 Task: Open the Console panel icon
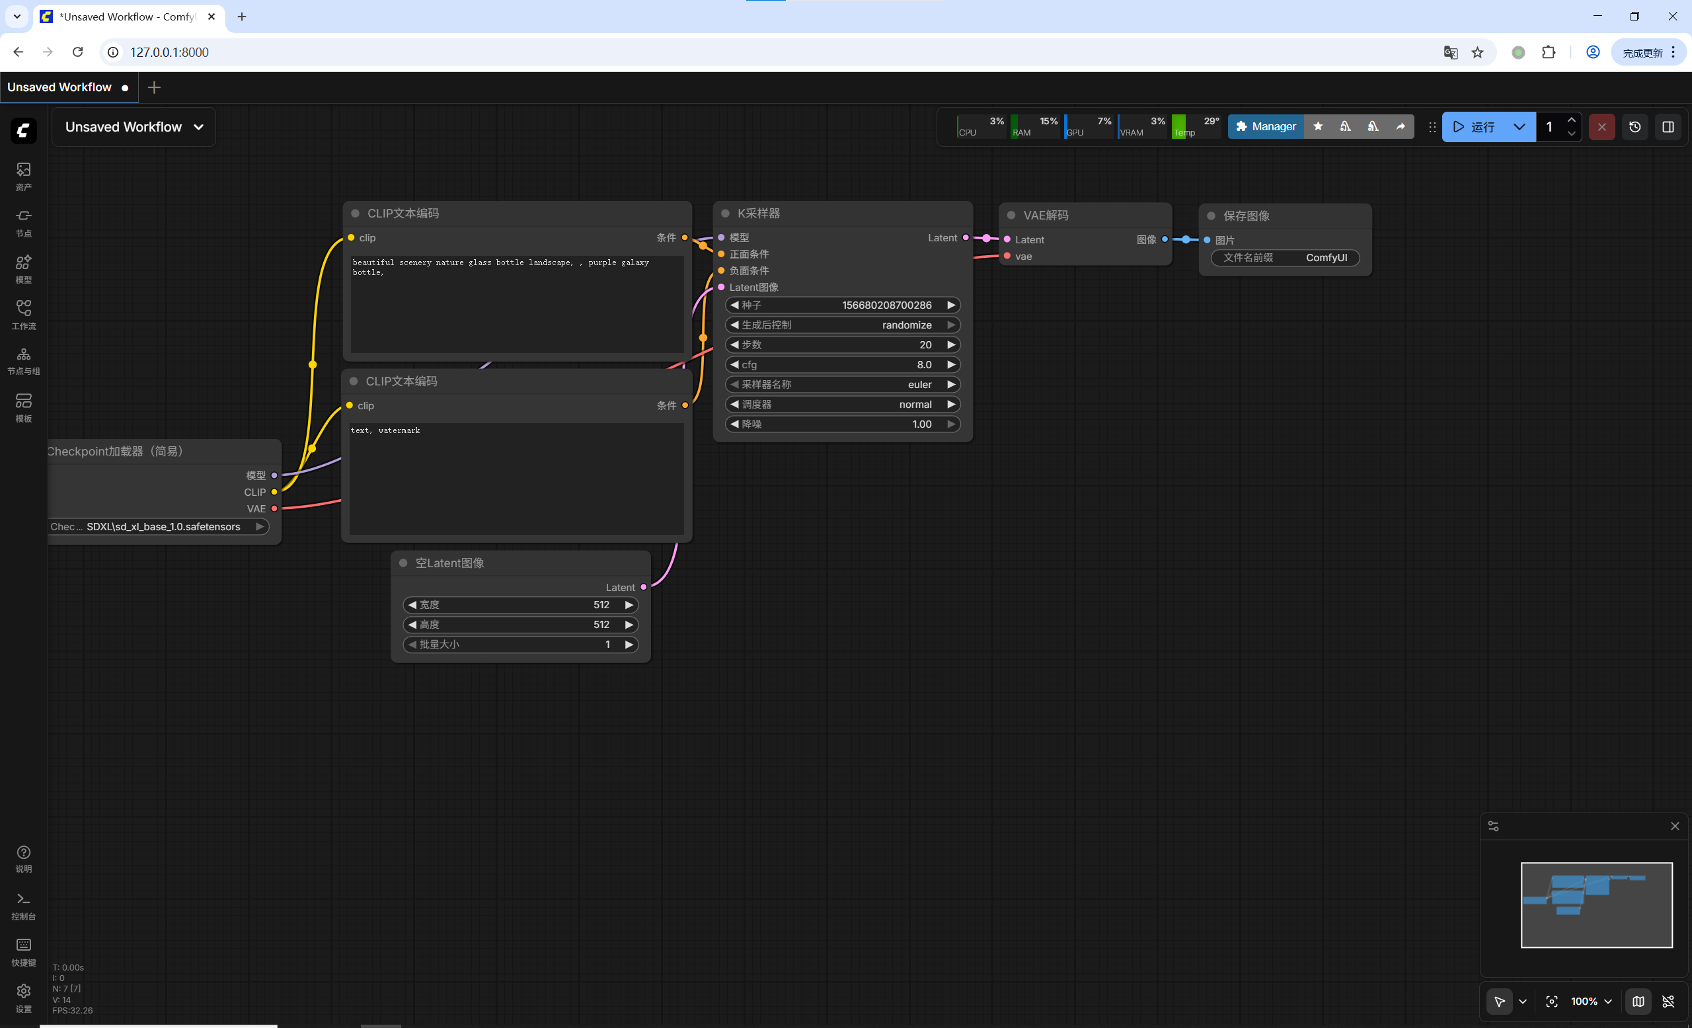[23, 905]
